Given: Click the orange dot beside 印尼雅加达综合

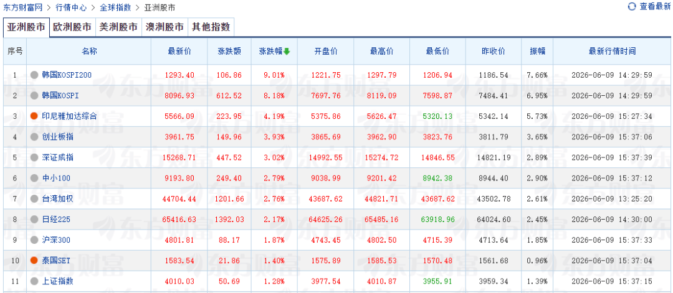Looking at the screenshot, I should pyautogui.click(x=34, y=116).
